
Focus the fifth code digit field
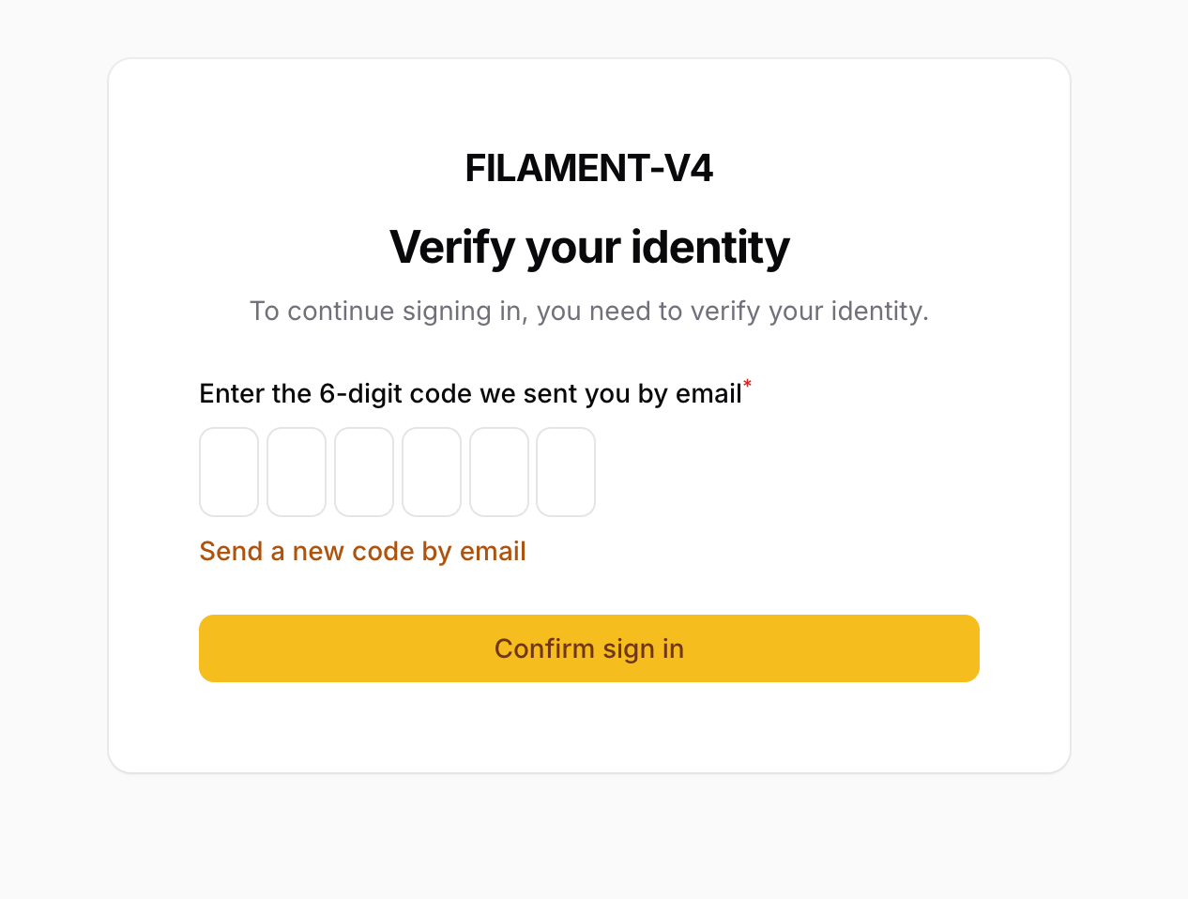click(499, 472)
